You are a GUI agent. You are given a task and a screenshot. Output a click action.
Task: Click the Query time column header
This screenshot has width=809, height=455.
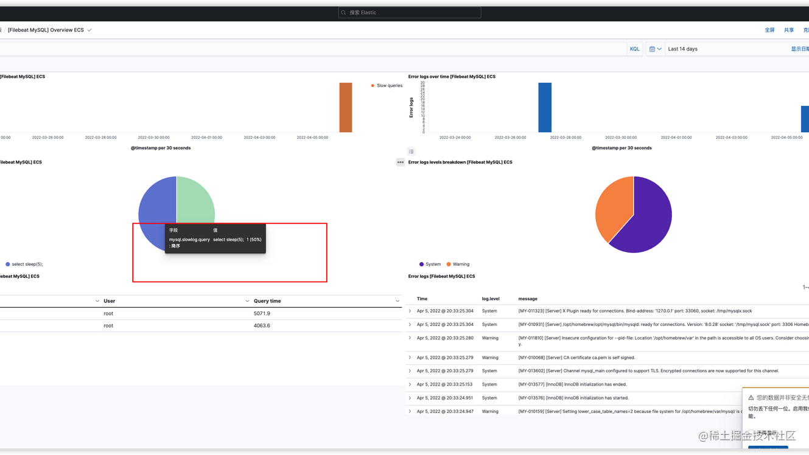click(267, 301)
